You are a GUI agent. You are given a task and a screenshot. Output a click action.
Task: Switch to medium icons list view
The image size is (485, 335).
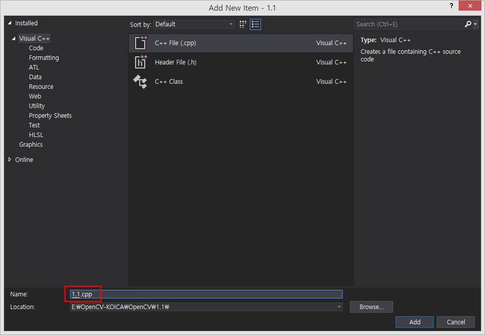click(255, 24)
